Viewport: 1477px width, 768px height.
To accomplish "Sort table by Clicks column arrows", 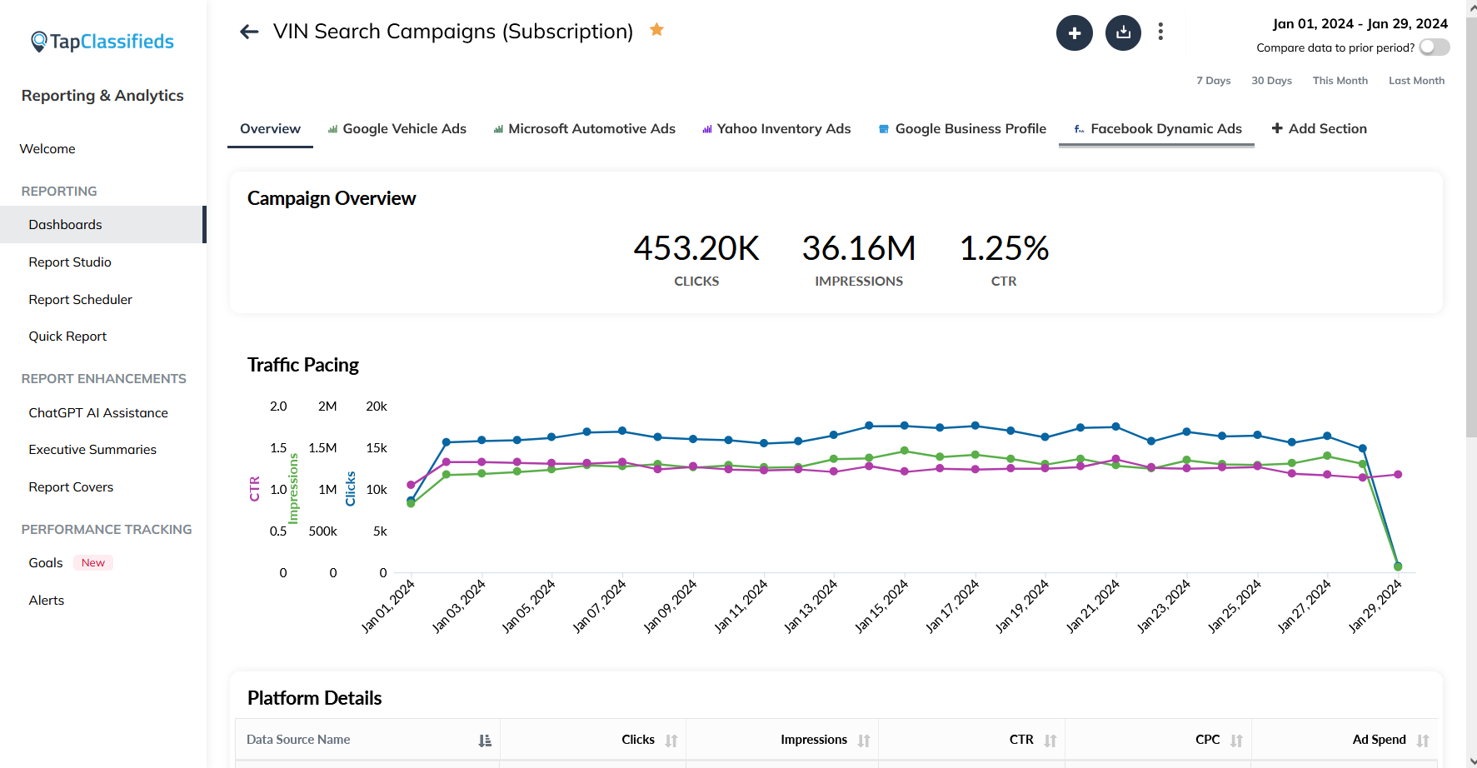I will pos(671,741).
